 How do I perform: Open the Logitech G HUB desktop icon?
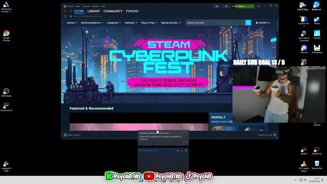(x=6, y=166)
